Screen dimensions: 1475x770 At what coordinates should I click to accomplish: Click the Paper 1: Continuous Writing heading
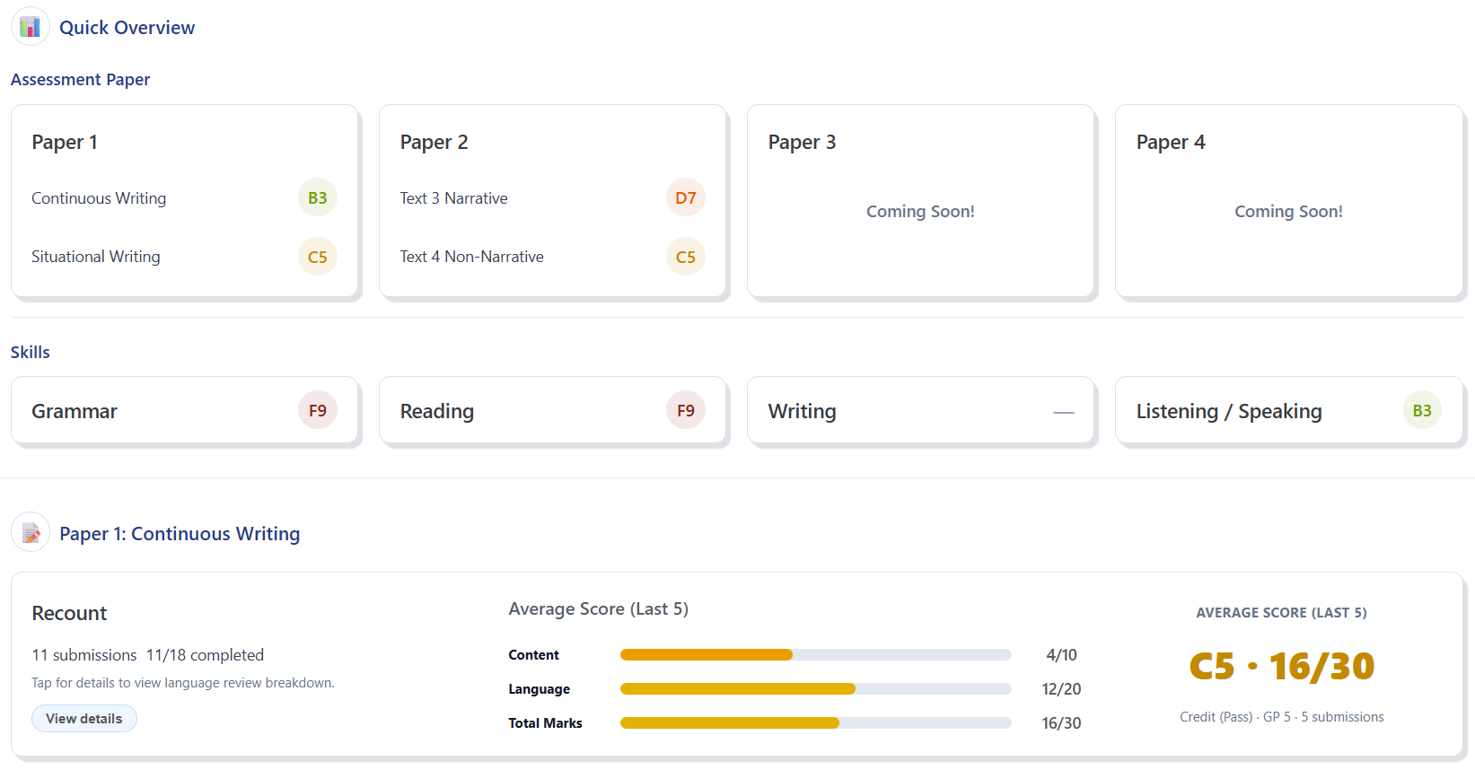coord(180,534)
